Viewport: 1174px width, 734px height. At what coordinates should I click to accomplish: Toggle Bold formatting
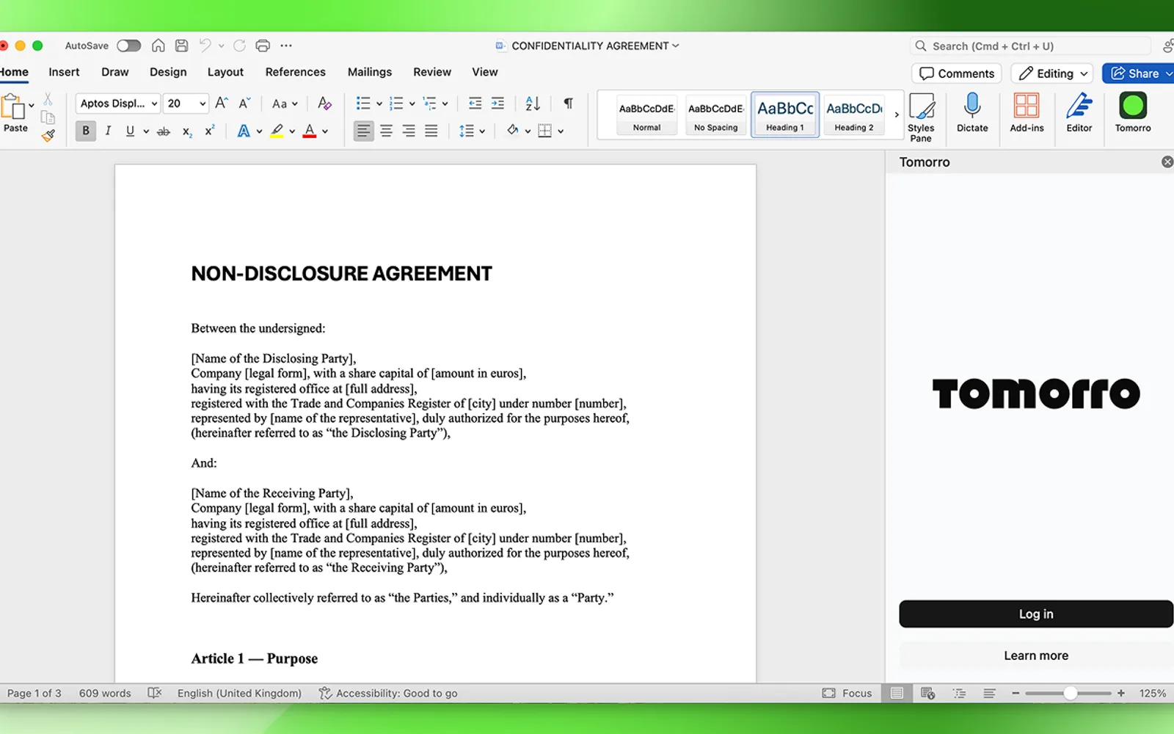86,131
